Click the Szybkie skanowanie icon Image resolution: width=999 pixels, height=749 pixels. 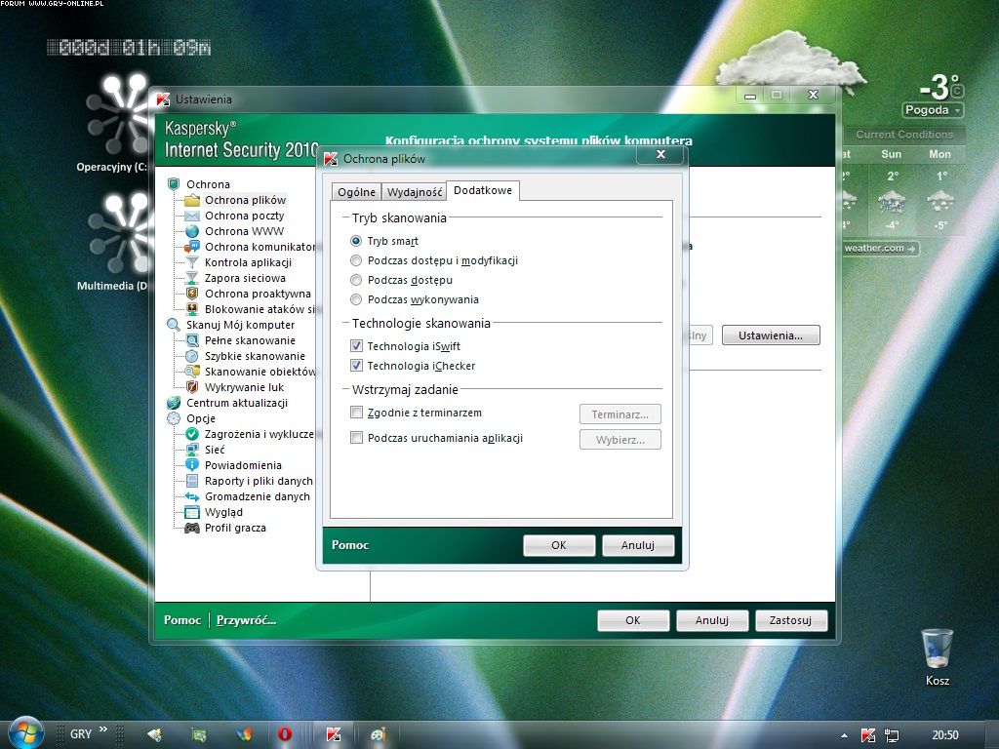point(192,356)
